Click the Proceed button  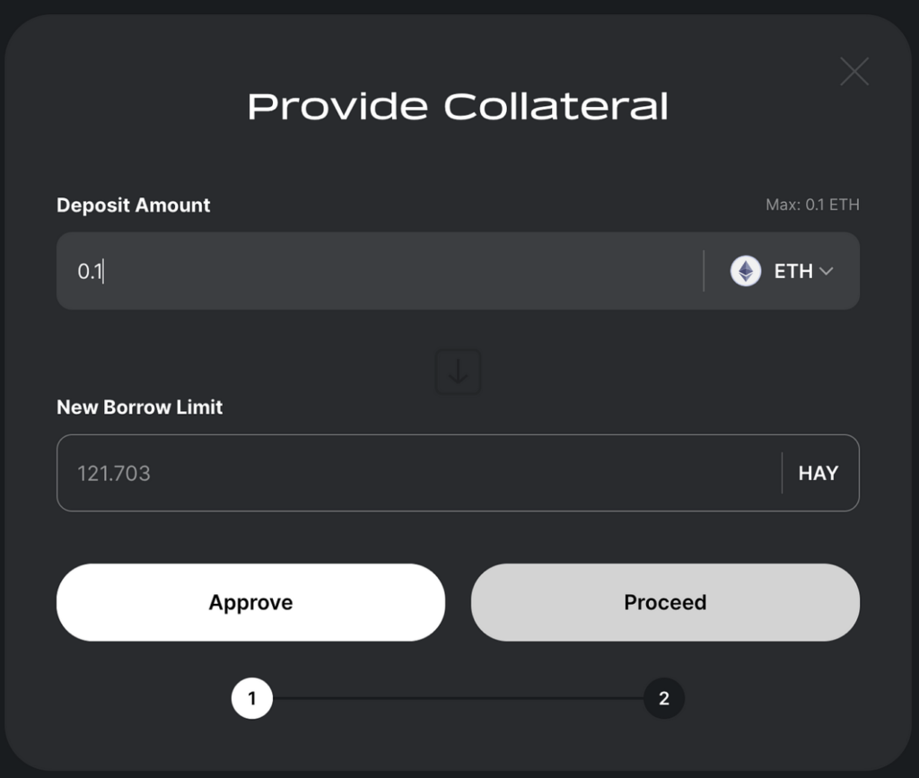tap(665, 602)
